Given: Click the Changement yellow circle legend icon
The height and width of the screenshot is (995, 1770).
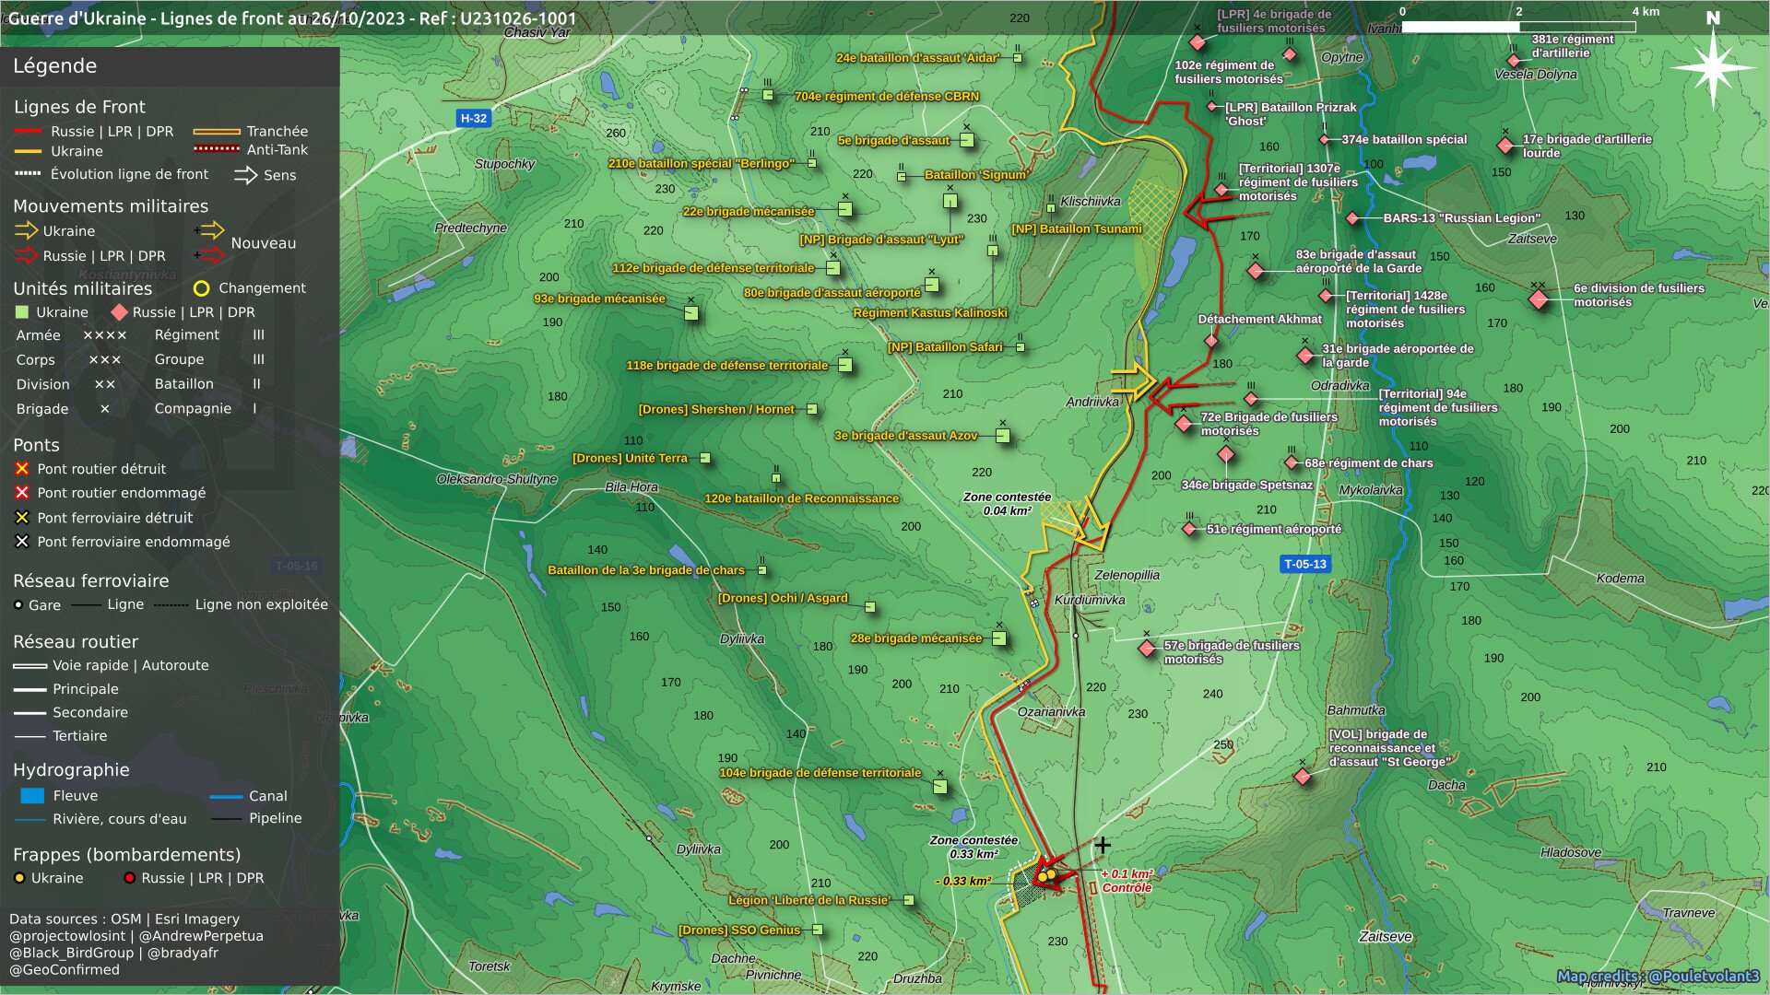Looking at the screenshot, I should pos(201,288).
